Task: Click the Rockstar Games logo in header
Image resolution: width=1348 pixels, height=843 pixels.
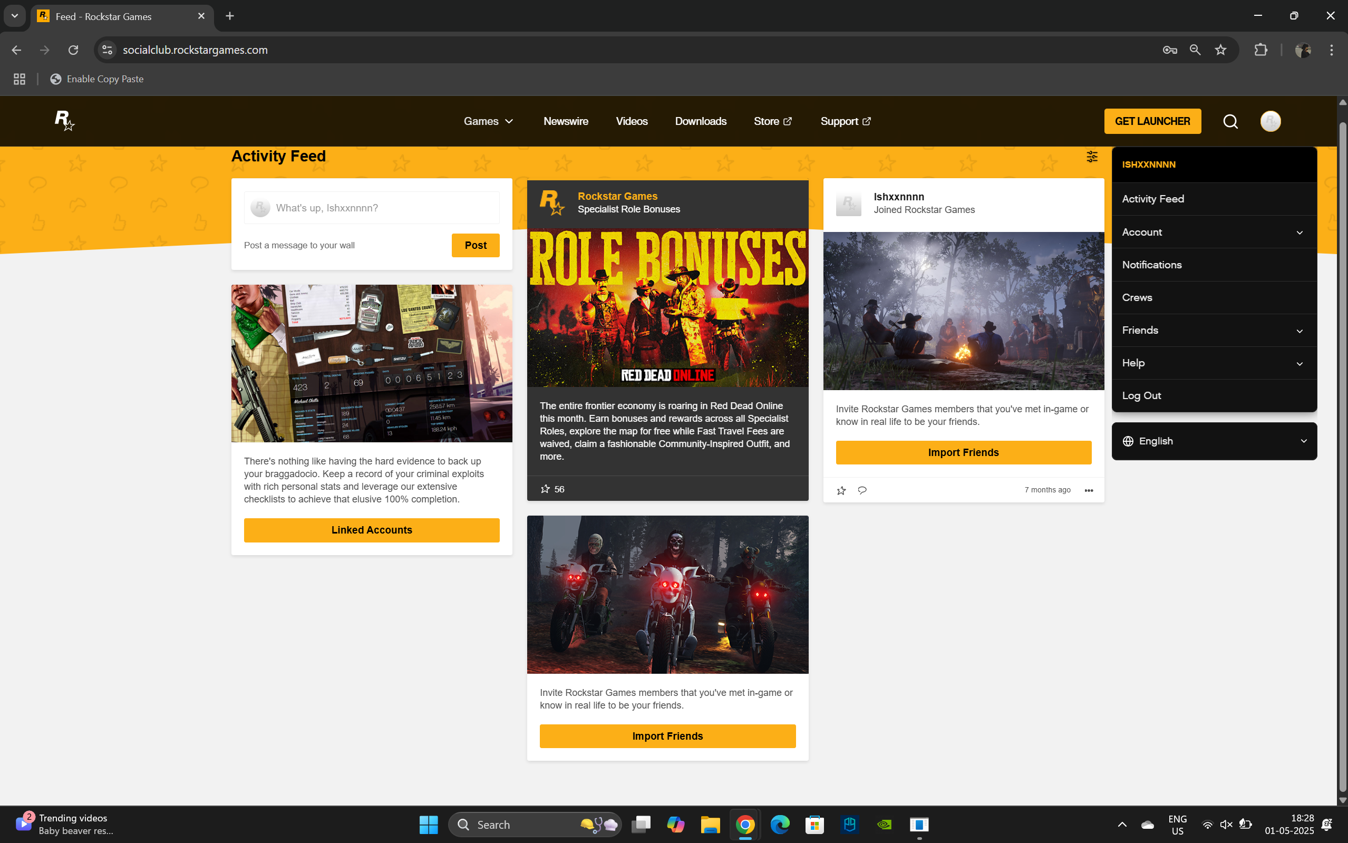Action: (x=64, y=120)
